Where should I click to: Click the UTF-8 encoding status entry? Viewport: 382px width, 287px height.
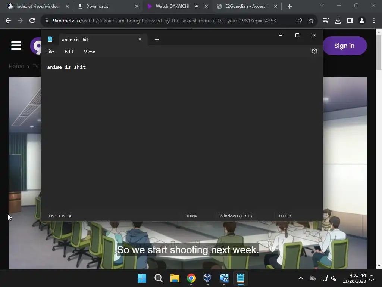tap(285, 216)
